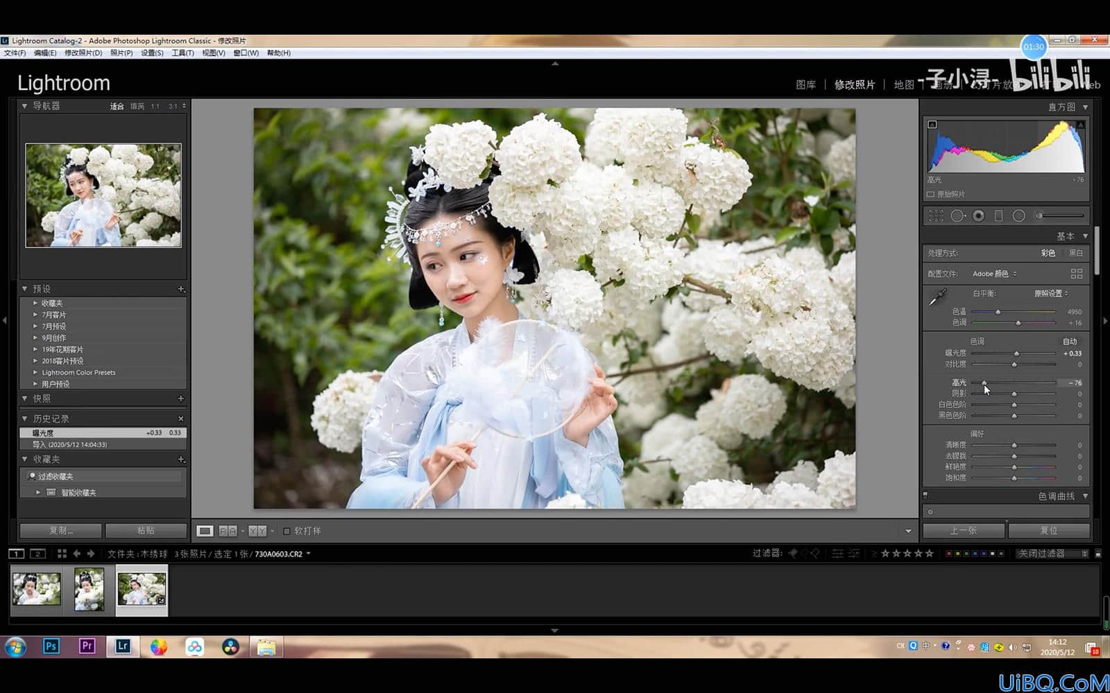
Task: Set navigator zoom to 1:1
Action: click(155, 106)
